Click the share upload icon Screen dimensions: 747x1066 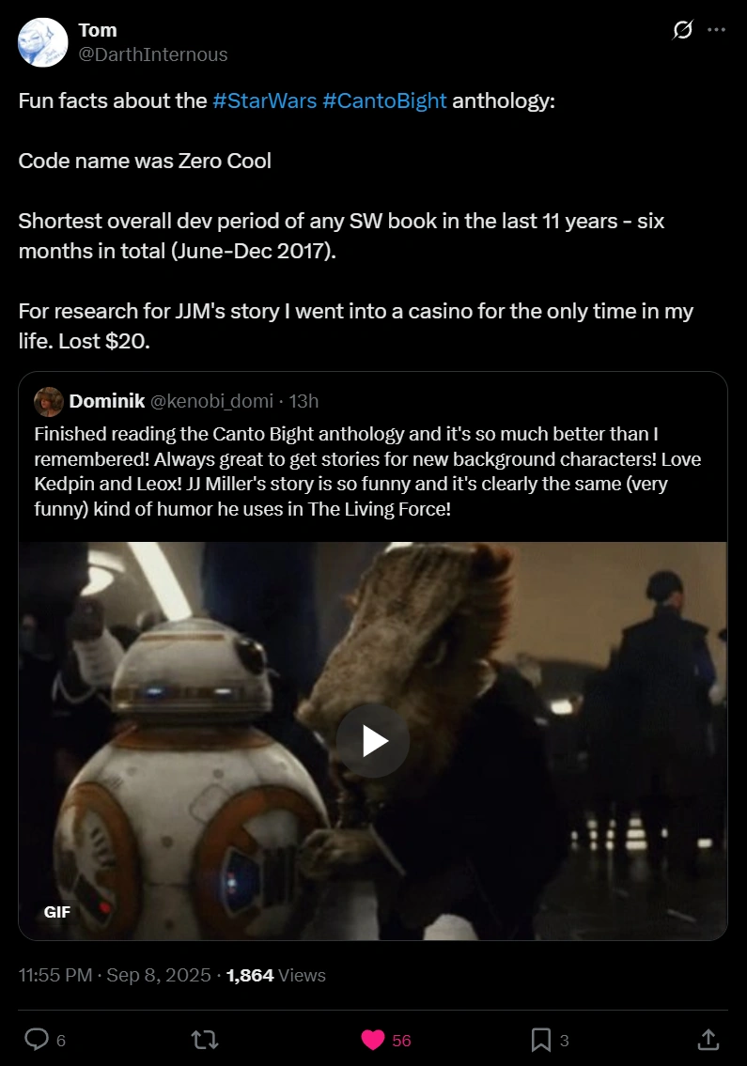(x=708, y=1039)
